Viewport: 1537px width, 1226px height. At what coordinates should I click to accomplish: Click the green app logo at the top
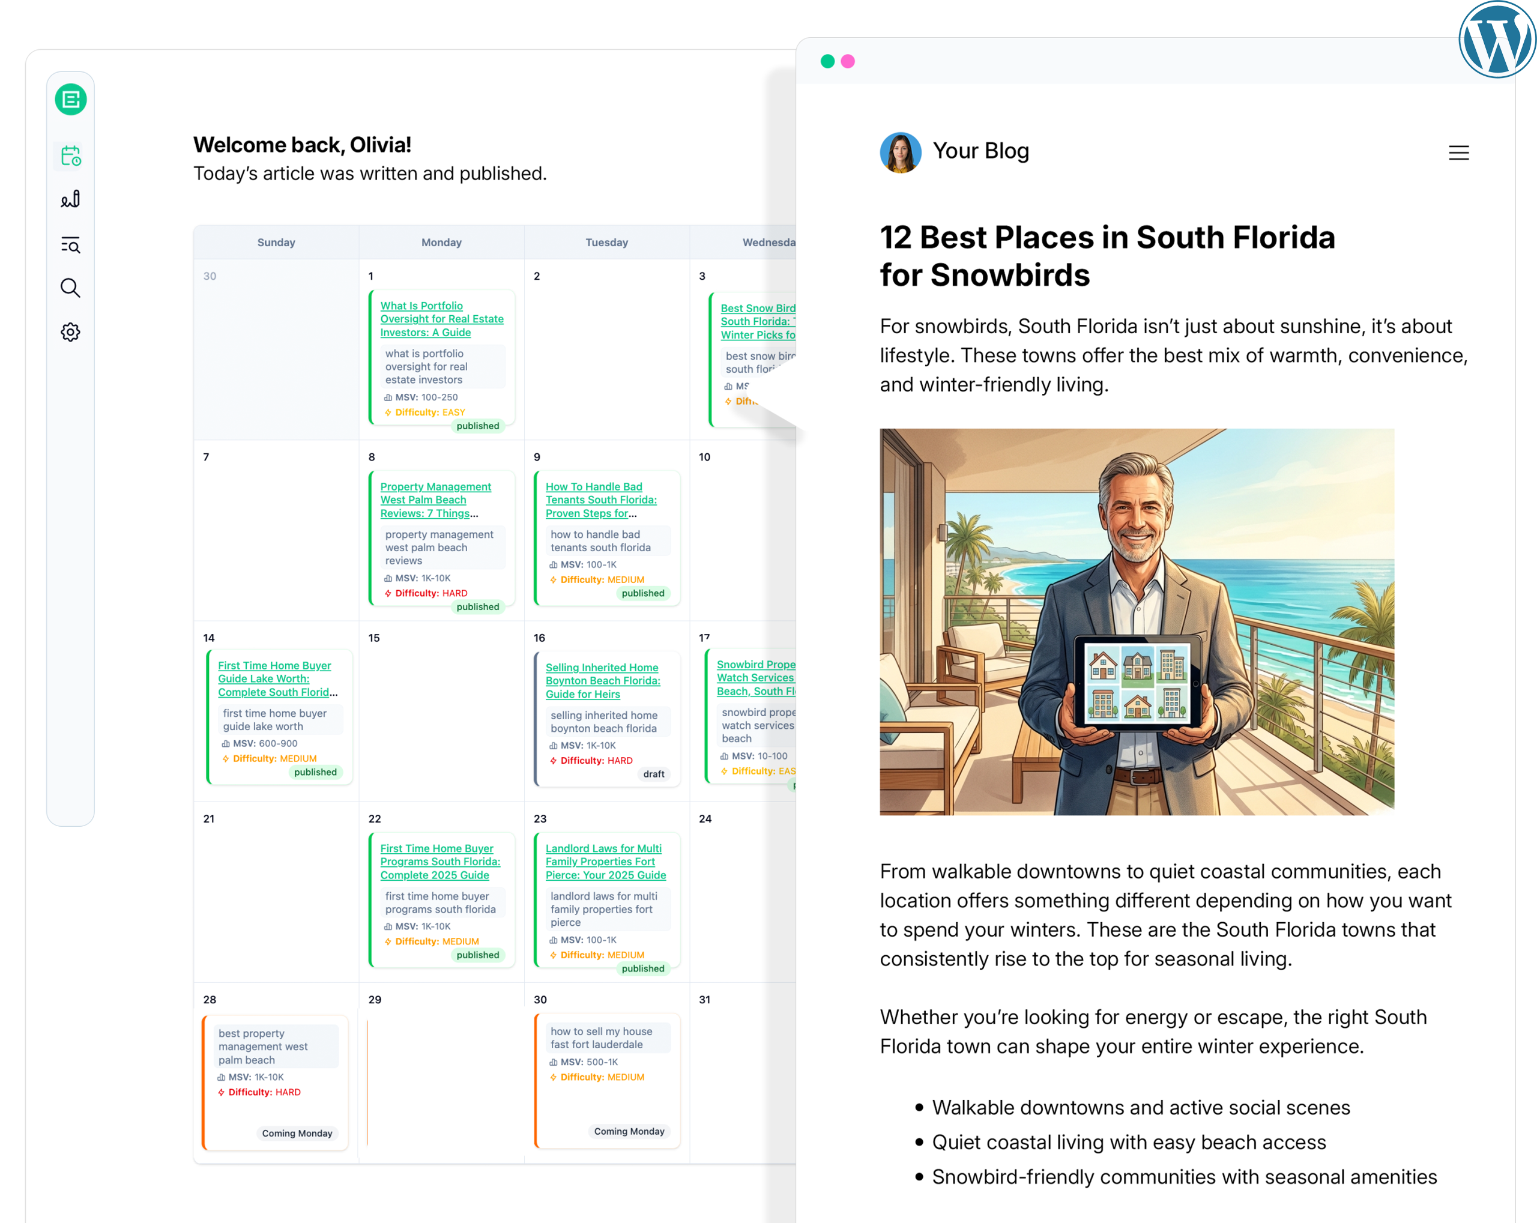(x=70, y=99)
